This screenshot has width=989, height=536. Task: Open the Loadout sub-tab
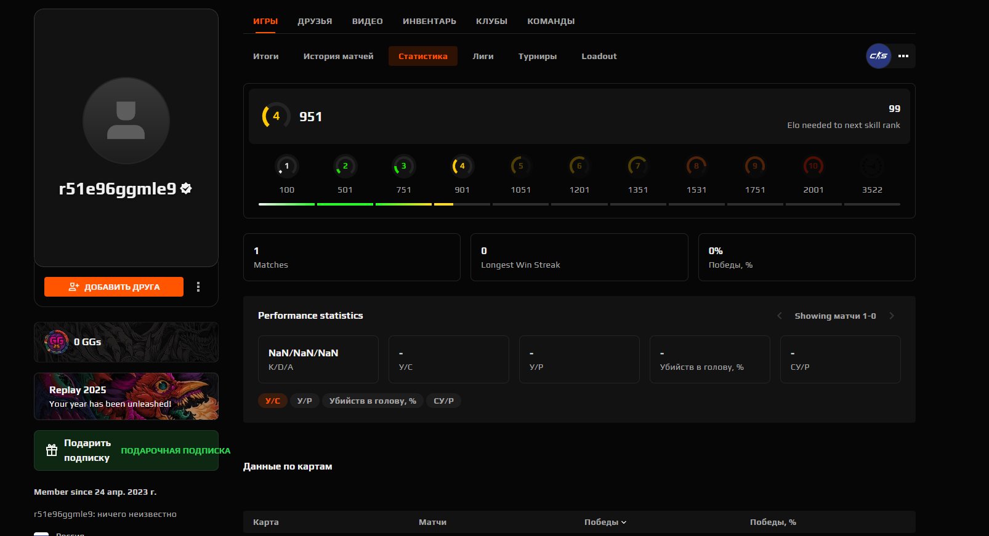[599, 56]
